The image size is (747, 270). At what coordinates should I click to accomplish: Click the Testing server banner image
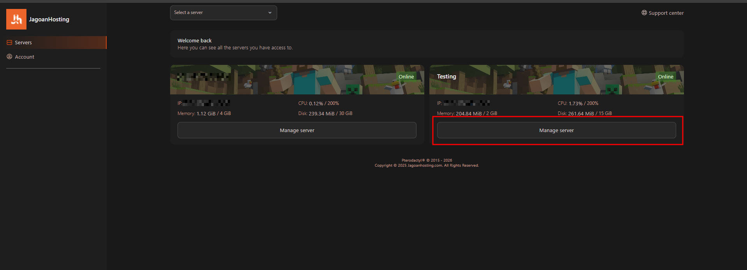[556, 80]
